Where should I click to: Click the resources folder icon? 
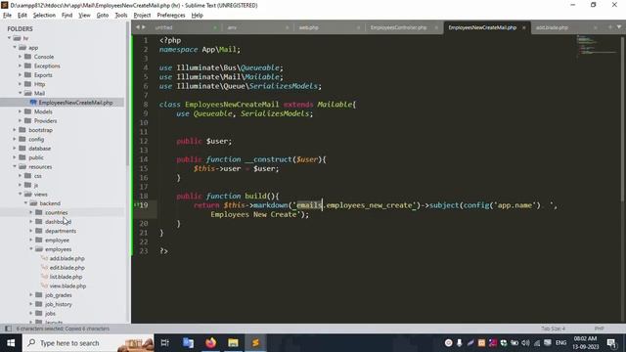pos(22,167)
